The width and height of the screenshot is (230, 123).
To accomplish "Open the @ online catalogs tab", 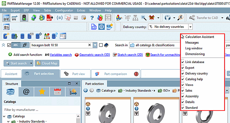I will pos(26,92).
